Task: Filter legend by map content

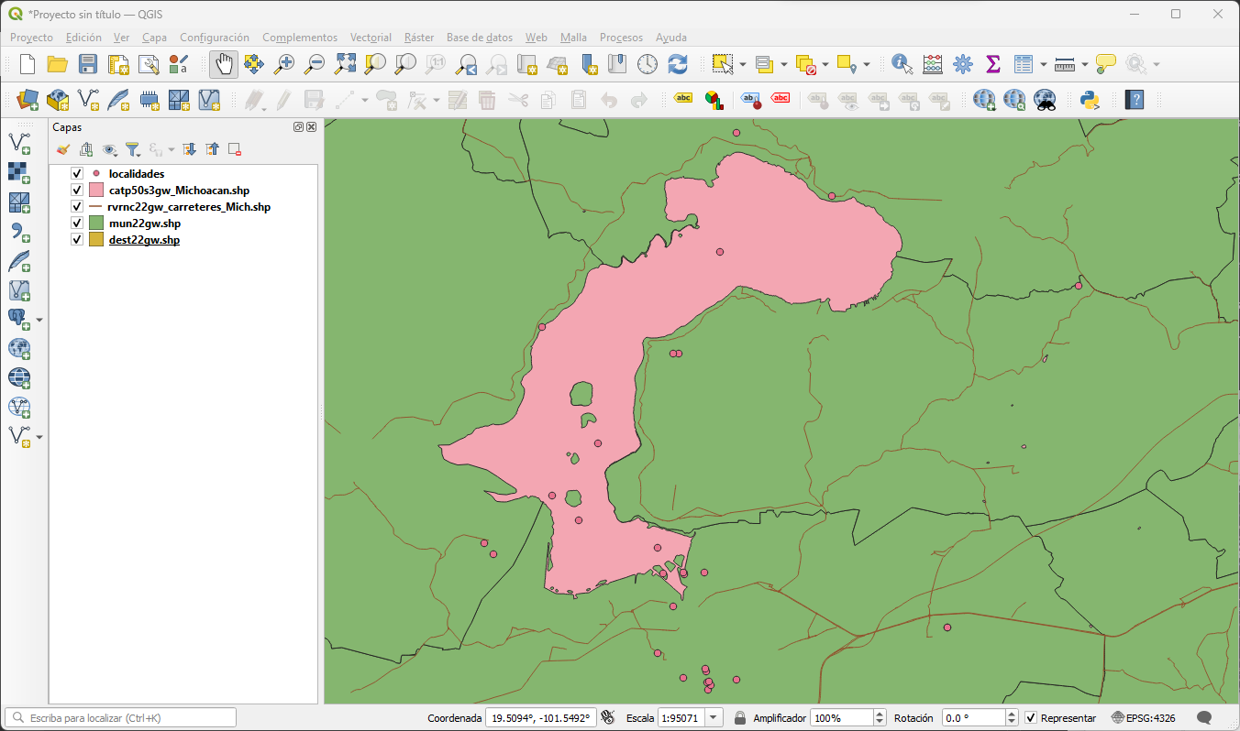Action: 132,149
